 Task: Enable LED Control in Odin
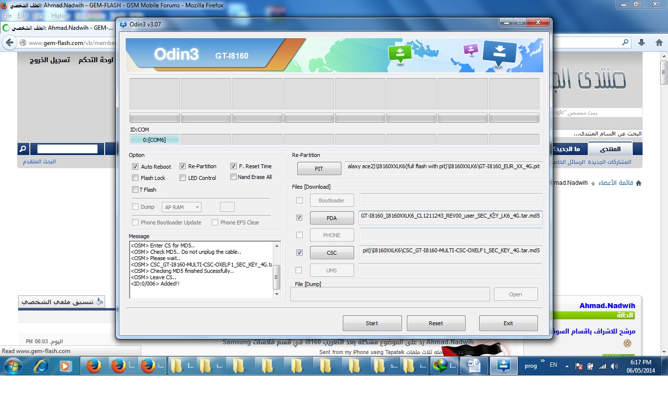pyautogui.click(x=183, y=178)
